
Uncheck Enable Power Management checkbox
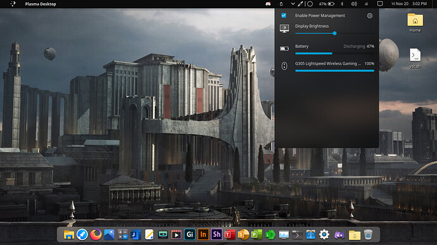[284, 15]
